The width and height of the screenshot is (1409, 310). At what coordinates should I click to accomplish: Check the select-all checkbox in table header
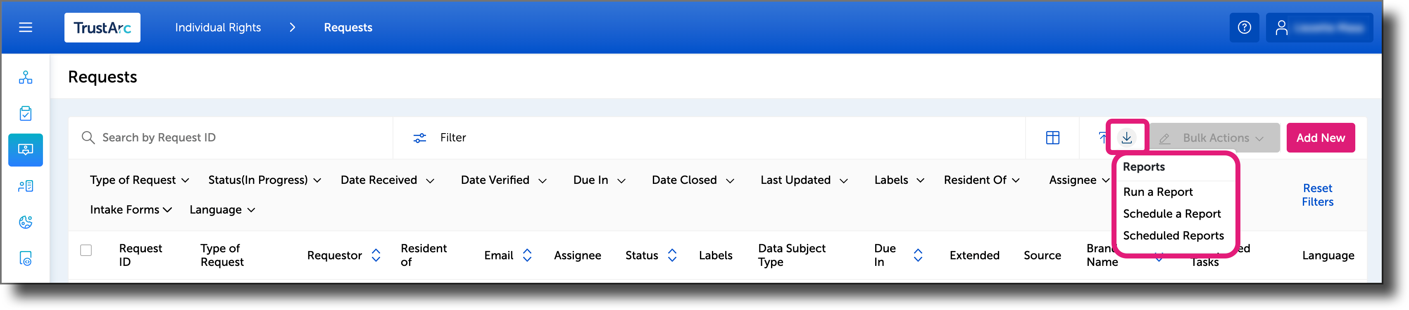coord(86,250)
